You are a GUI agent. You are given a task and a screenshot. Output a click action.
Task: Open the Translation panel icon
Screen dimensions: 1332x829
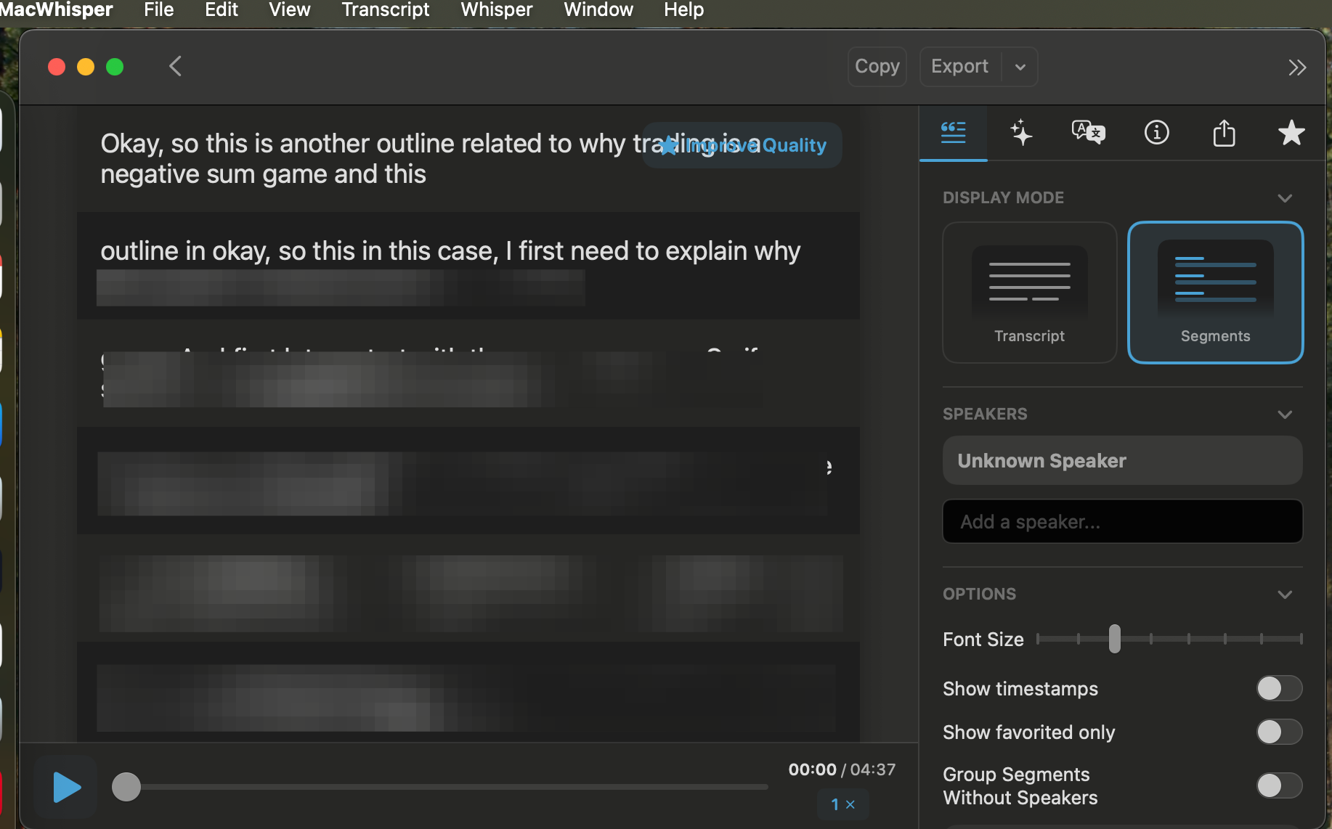pos(1089,133)
